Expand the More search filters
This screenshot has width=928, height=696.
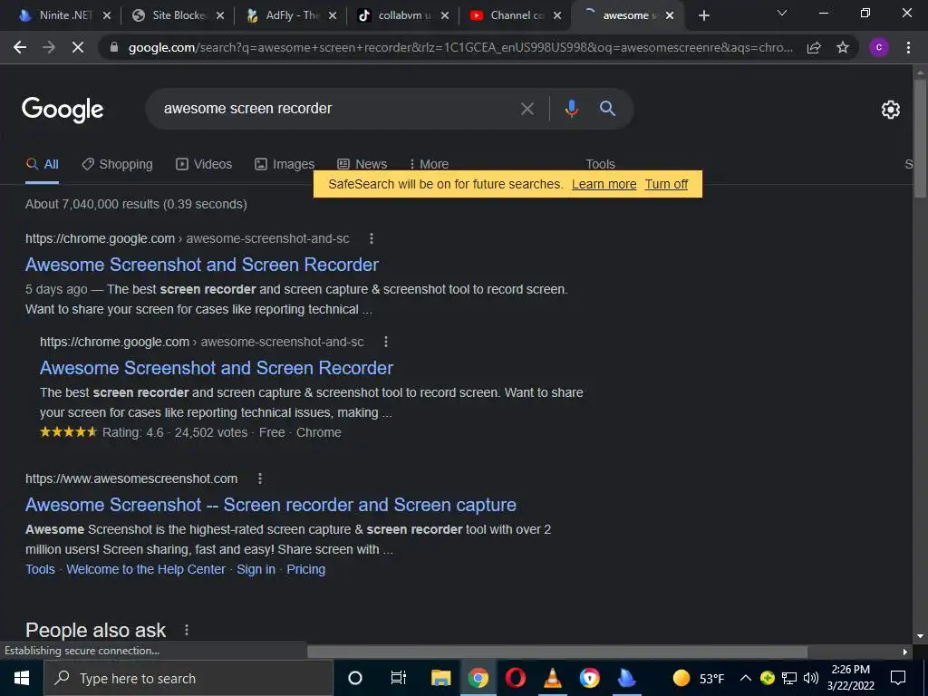tap(429, 163)
